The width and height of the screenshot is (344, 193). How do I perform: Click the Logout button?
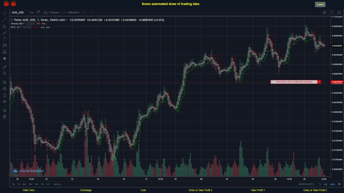320,4
